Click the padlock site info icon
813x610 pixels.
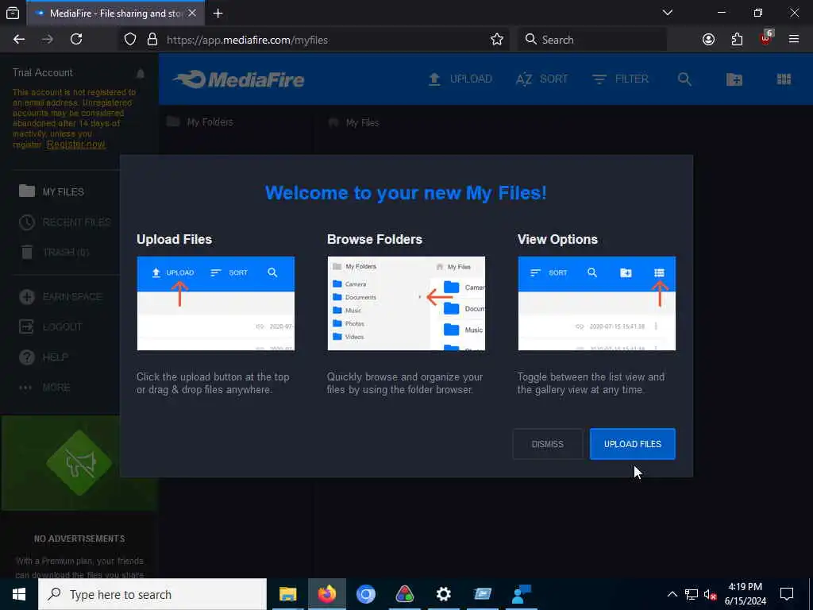(152, 40)
